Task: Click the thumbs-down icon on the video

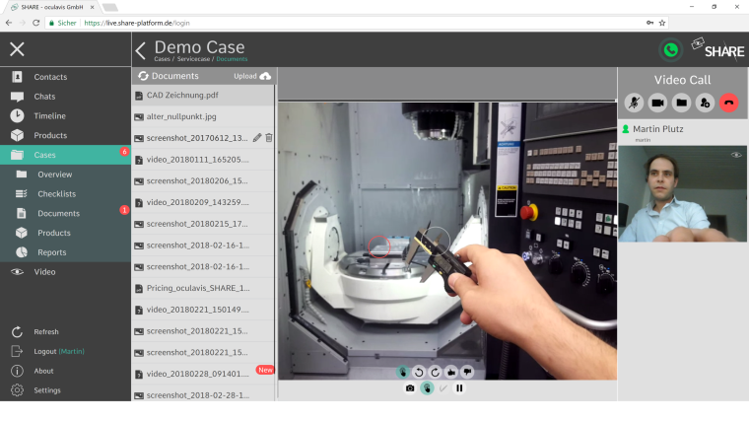Action: (467, 372)
